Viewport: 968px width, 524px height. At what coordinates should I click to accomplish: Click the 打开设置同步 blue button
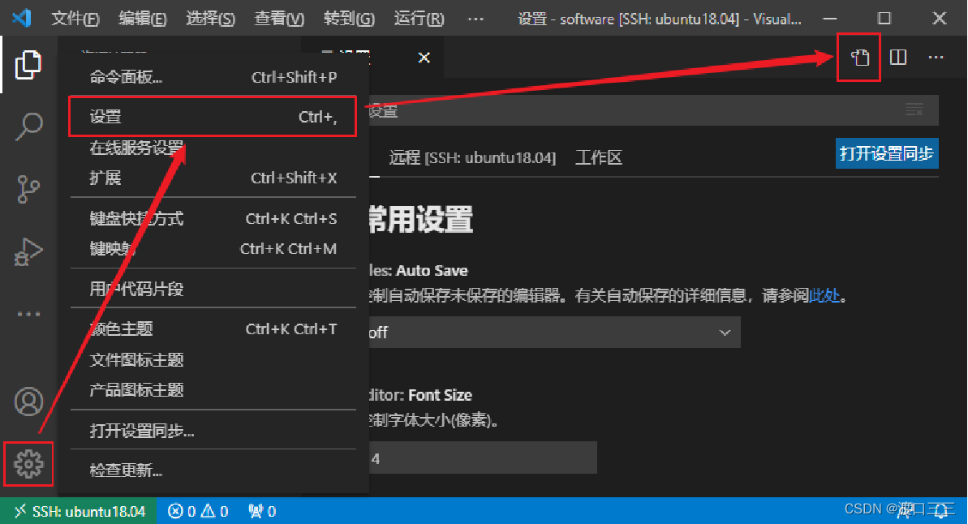click(x=887, y=153)
